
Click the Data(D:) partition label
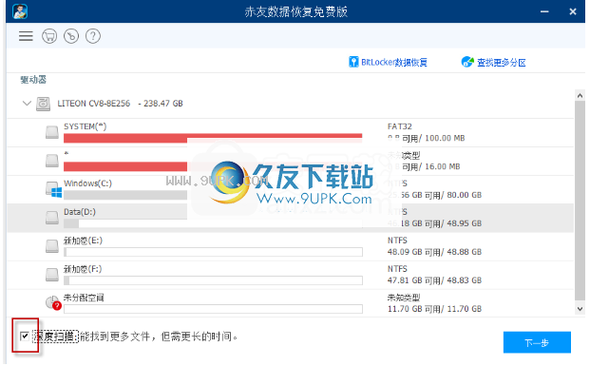click(80, 212)
